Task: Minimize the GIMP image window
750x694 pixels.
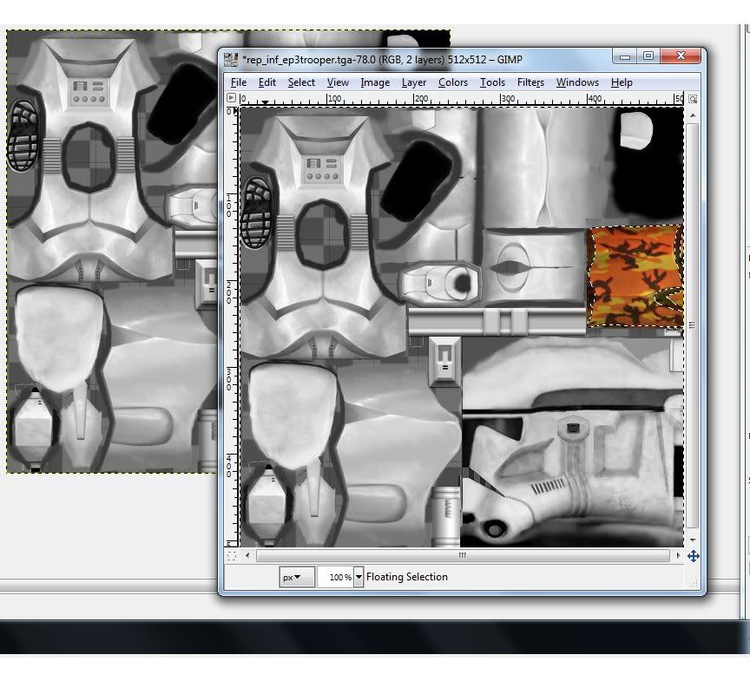Action: pos(625,56)
